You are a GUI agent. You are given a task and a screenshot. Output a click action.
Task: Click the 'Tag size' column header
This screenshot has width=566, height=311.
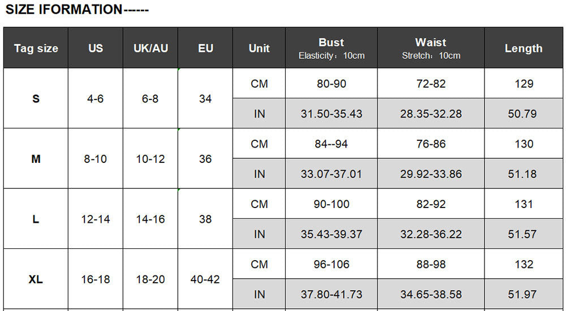point(36,49)
